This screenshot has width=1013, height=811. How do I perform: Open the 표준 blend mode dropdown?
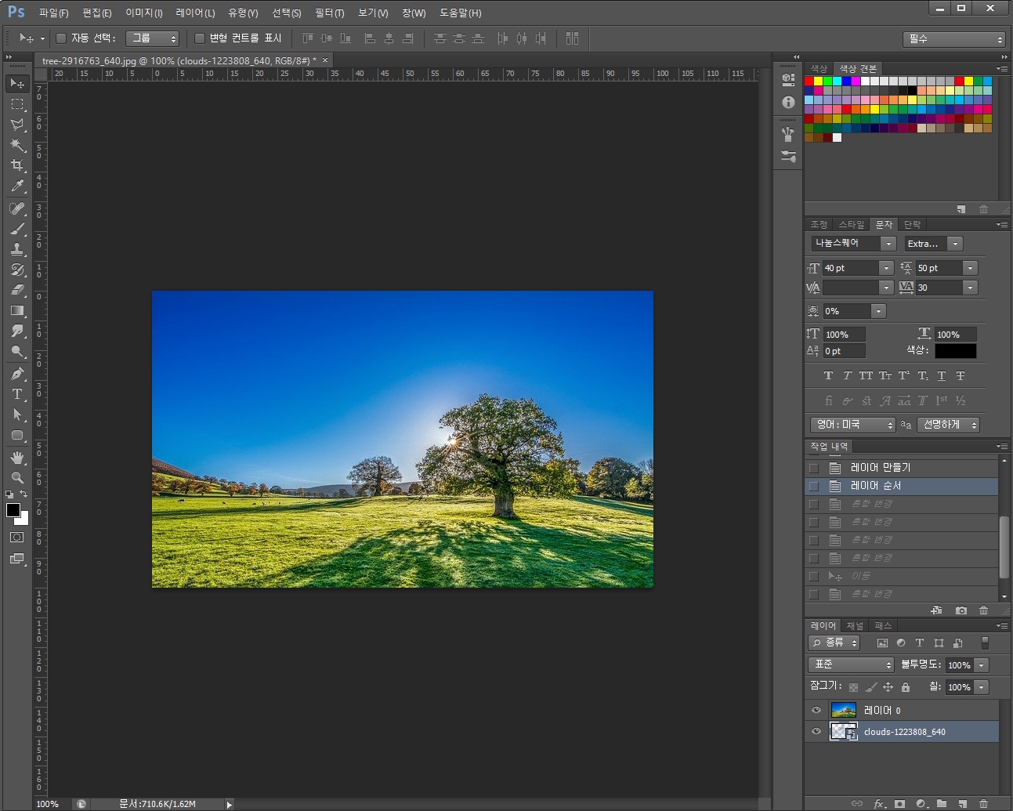[851, 664]
